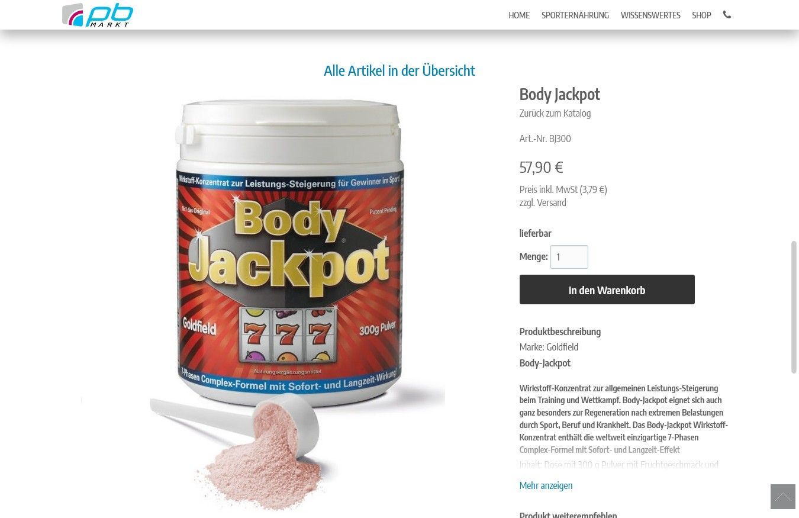Click the Menge quantity input field
This screenshot has width=799, height=518.
coord(569,257)
